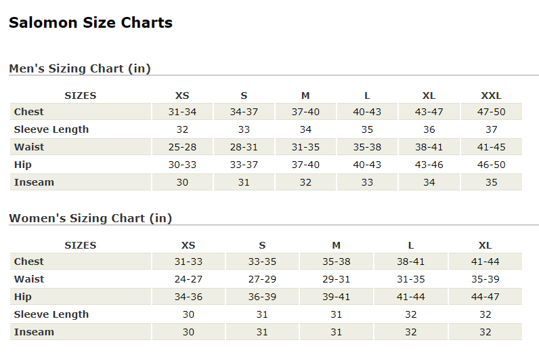Click women's Waist range 27-29 for small
The width and height of the screenshot is (539, 355).
point(262,279)
